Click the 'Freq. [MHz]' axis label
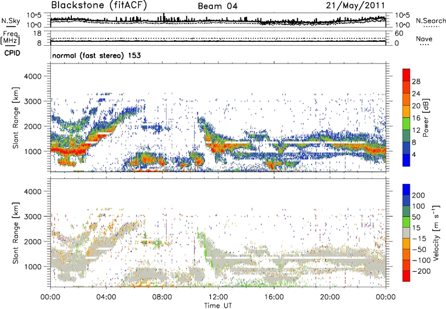The height and width of the screenshot is (309, 446). (10, 37)
